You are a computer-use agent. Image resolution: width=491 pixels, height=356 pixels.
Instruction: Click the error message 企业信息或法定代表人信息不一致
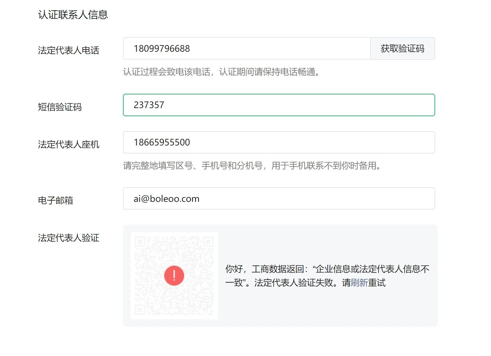(x=327, y=276)
